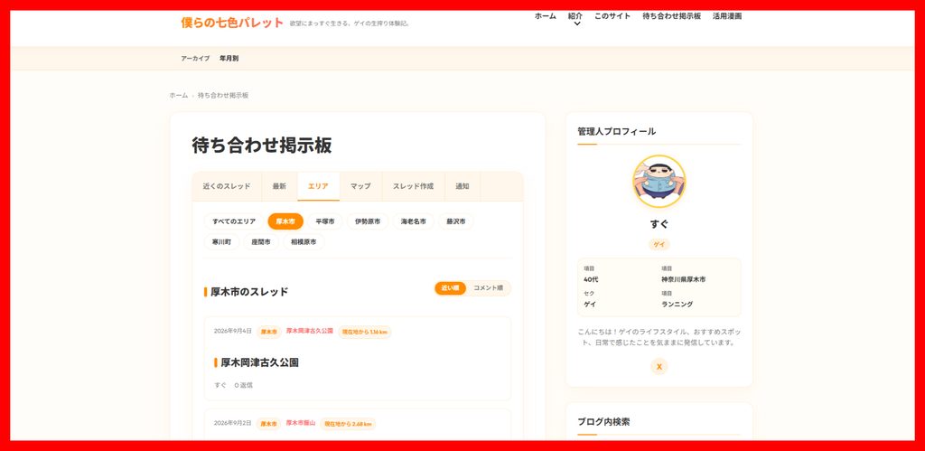Open the スレッド作成 tab
The height and width of the screenshot is (451, 925).
(x=413, y=186)
